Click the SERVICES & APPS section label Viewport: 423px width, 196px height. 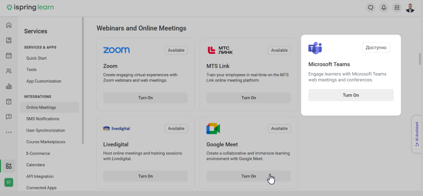[40, 47]
